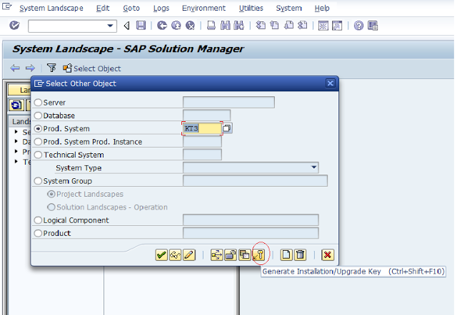
Task: Click the Select Object button
Action: point(92,68)
